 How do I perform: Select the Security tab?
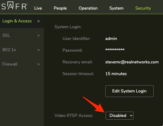tap(143, 8)
